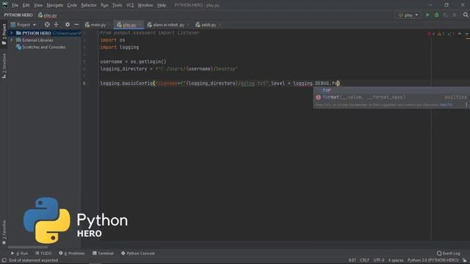Open completion popup more options dots

(x=466, y=104)
